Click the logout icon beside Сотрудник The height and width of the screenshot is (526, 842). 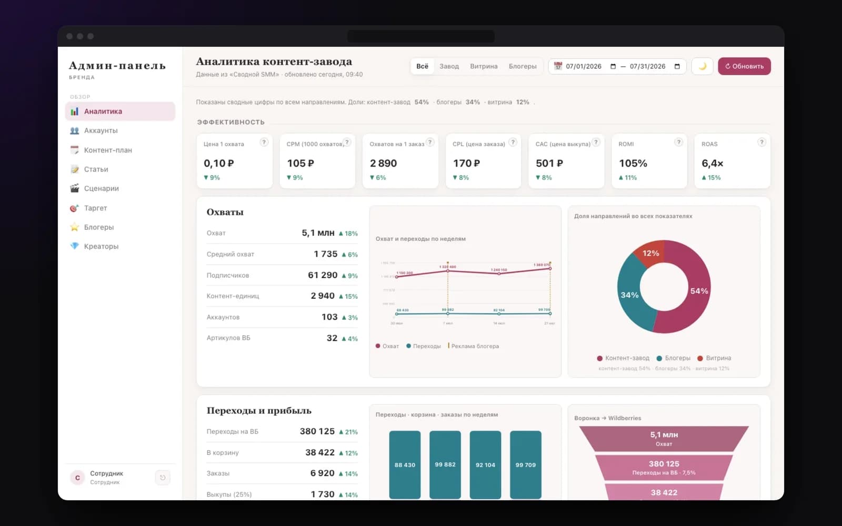[163, 478]
